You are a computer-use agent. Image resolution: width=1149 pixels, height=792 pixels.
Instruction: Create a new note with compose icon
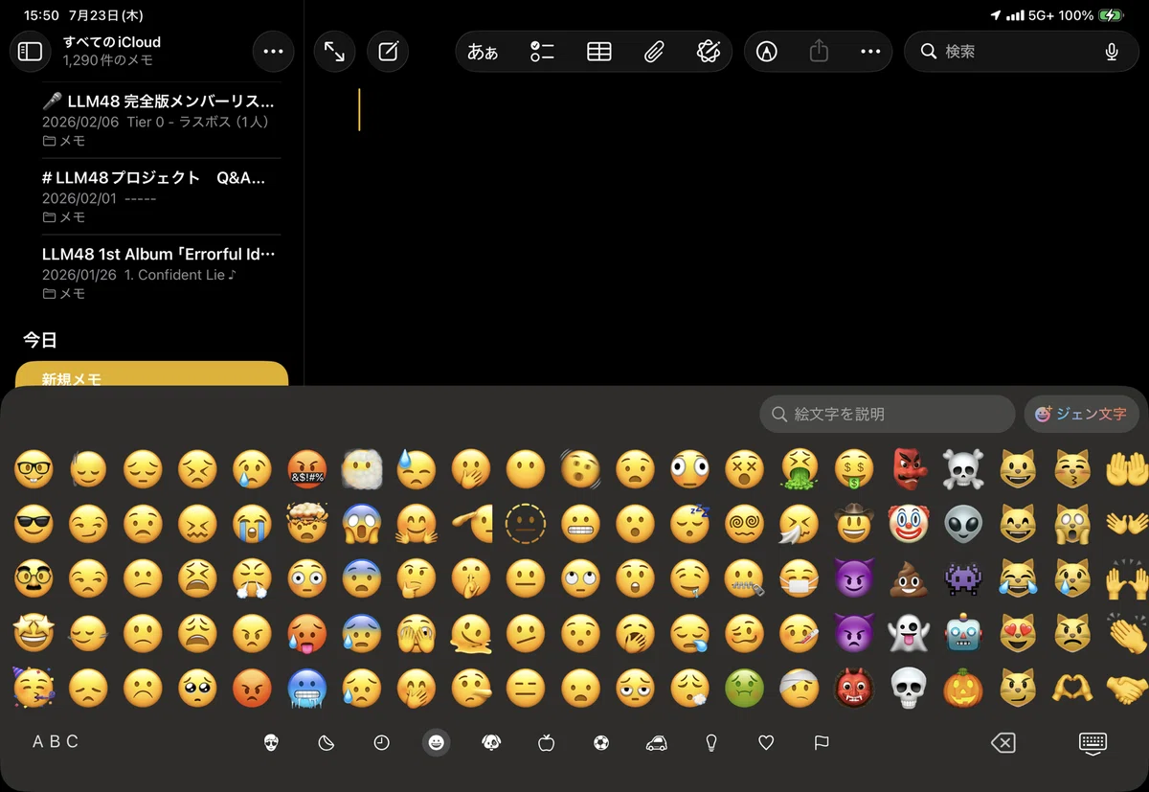388,52
